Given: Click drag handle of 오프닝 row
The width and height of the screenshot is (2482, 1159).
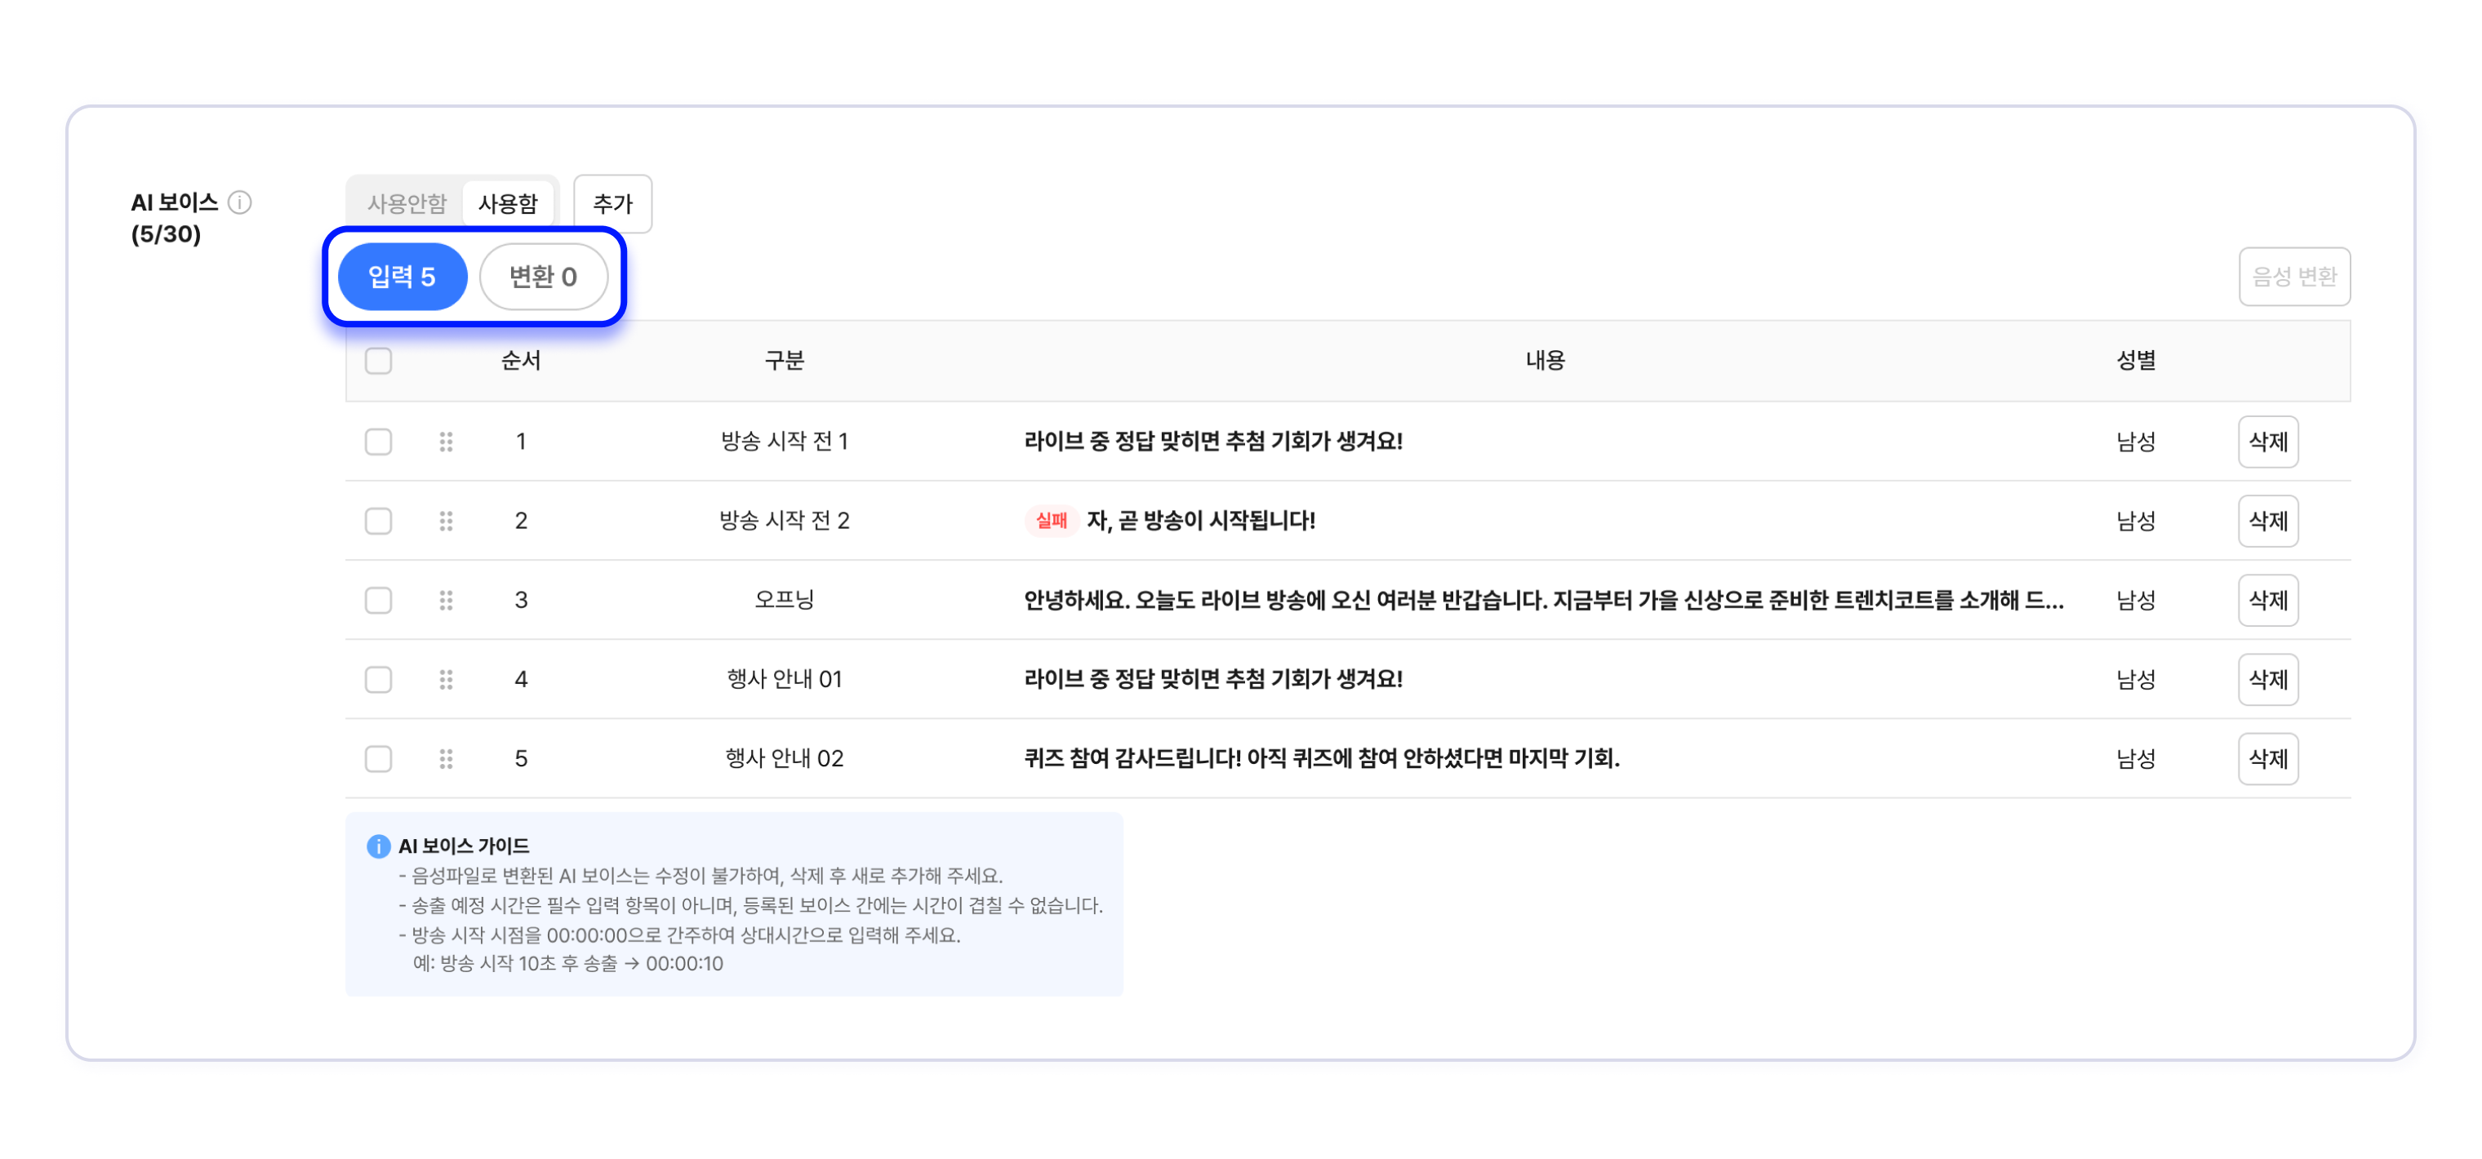Looking at the screenshot, I should (x=446, y=600).
